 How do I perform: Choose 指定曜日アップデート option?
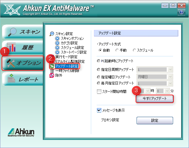click(x=98, y=77)
